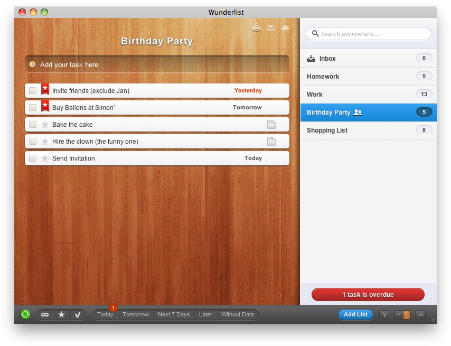Image resolution: width=451 pixels, height=346 pixels.
Task: Open help with question mark button
Action: tap(384, 315)
